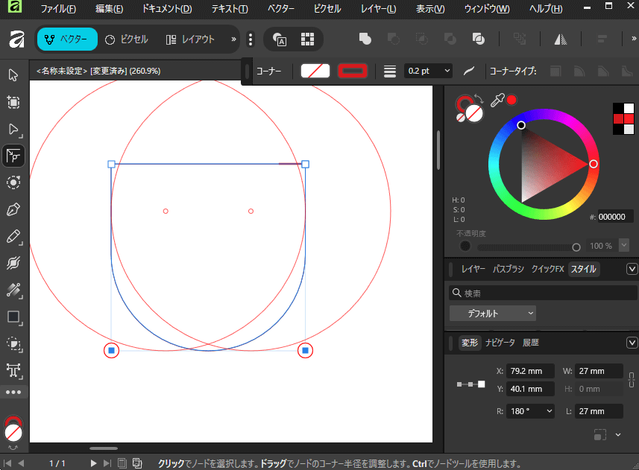This screenshot has width=639, height=470.
Task: Click the red stroke color swatch in context bar
Action: pos(353,71)
